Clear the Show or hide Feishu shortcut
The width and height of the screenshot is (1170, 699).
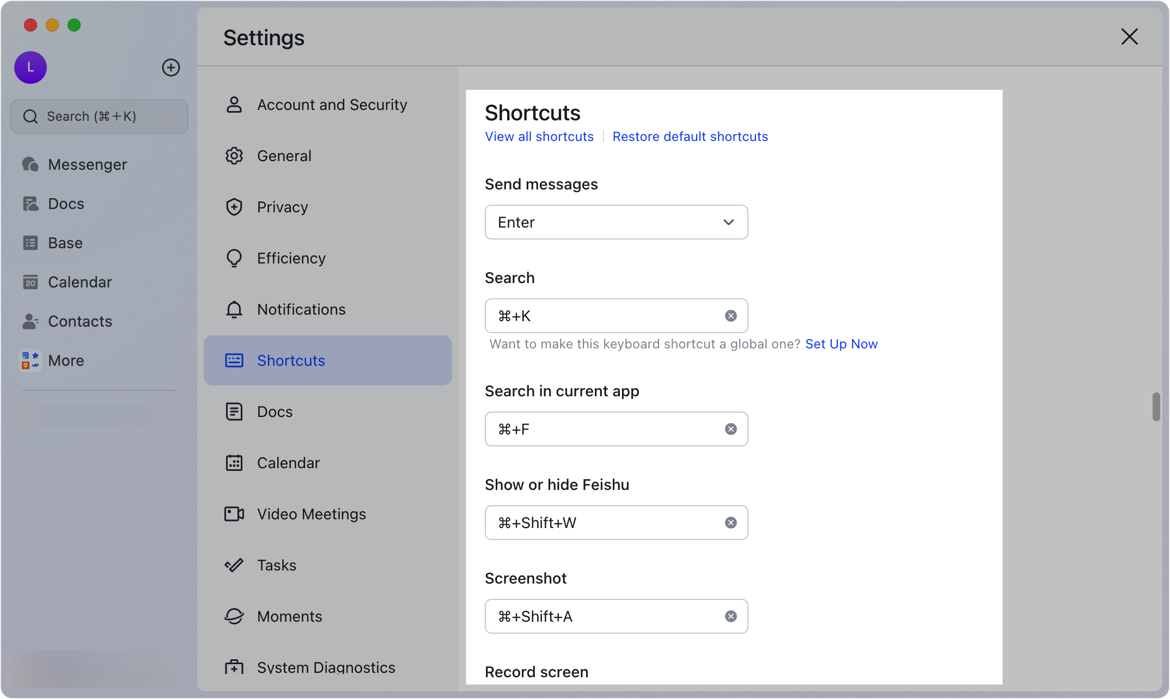click(x=730, y=523)
